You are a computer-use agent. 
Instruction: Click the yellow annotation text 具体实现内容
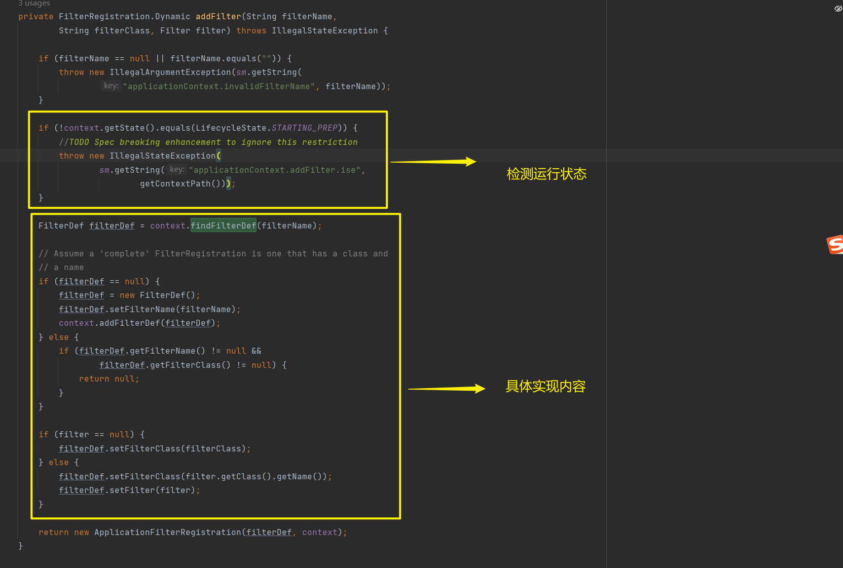click(545, 387)
